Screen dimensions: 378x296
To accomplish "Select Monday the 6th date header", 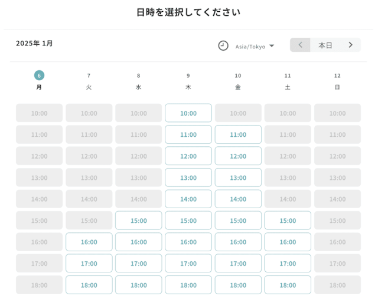I will pos(39,80).
